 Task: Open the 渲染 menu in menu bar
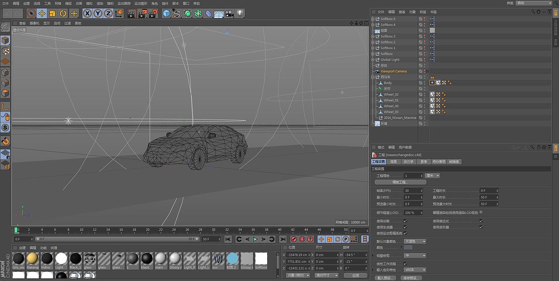[x=100, y=3]
